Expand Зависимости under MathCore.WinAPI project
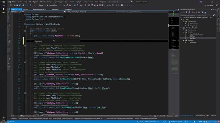220x123 pixels. tap(183, 30)
